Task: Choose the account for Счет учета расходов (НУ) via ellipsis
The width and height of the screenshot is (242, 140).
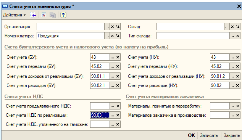Action: pyautogui.click(x=232, y=85)
